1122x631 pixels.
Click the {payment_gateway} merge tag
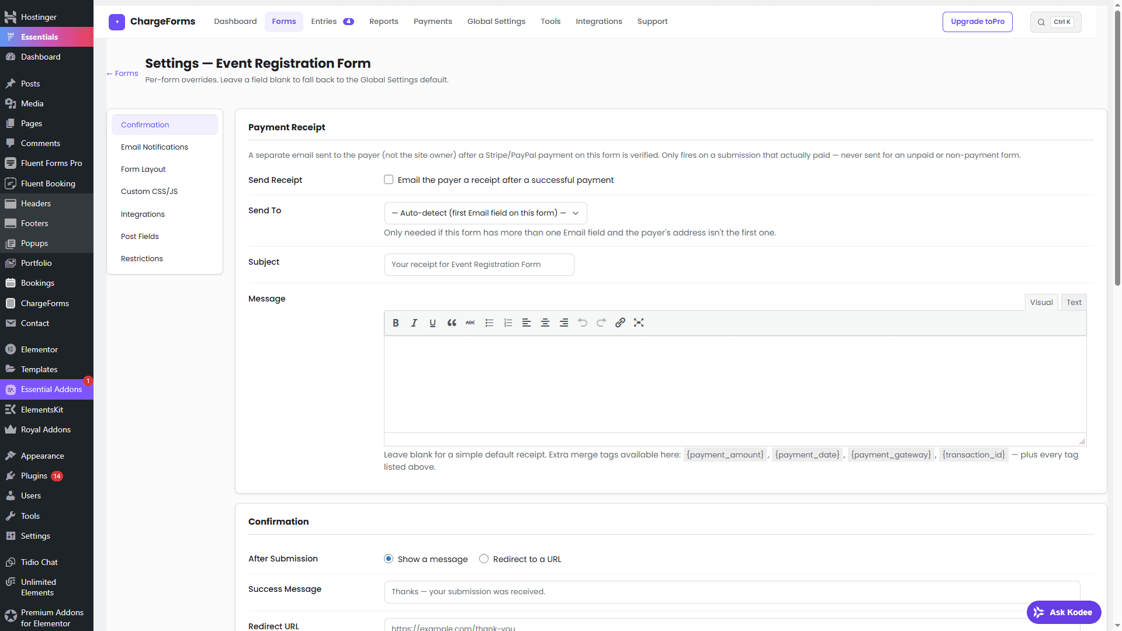[891, 455]
